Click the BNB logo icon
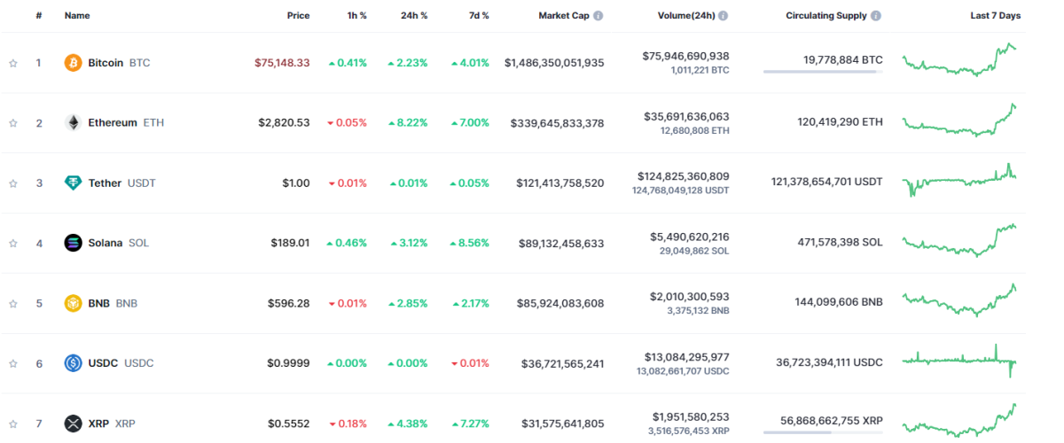 73,303
